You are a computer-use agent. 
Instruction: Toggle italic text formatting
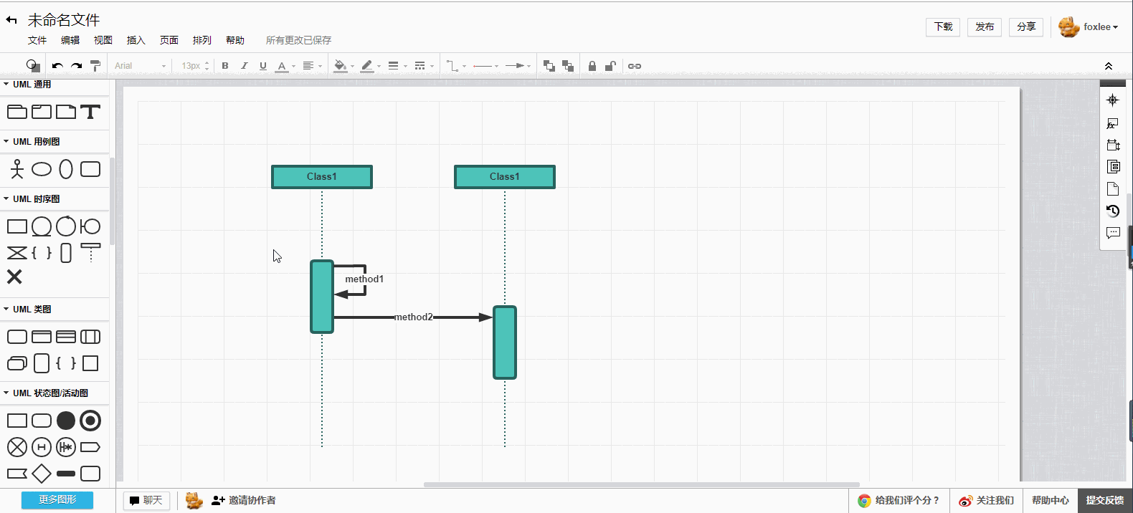point(245,66)
